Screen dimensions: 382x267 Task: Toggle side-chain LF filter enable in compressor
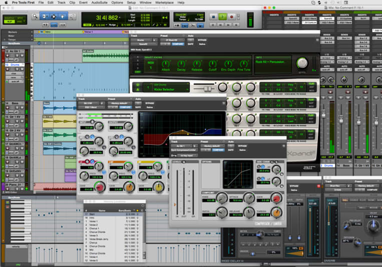click(x=263, y=179)
